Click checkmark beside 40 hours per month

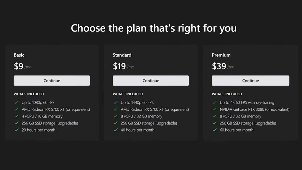116,130
